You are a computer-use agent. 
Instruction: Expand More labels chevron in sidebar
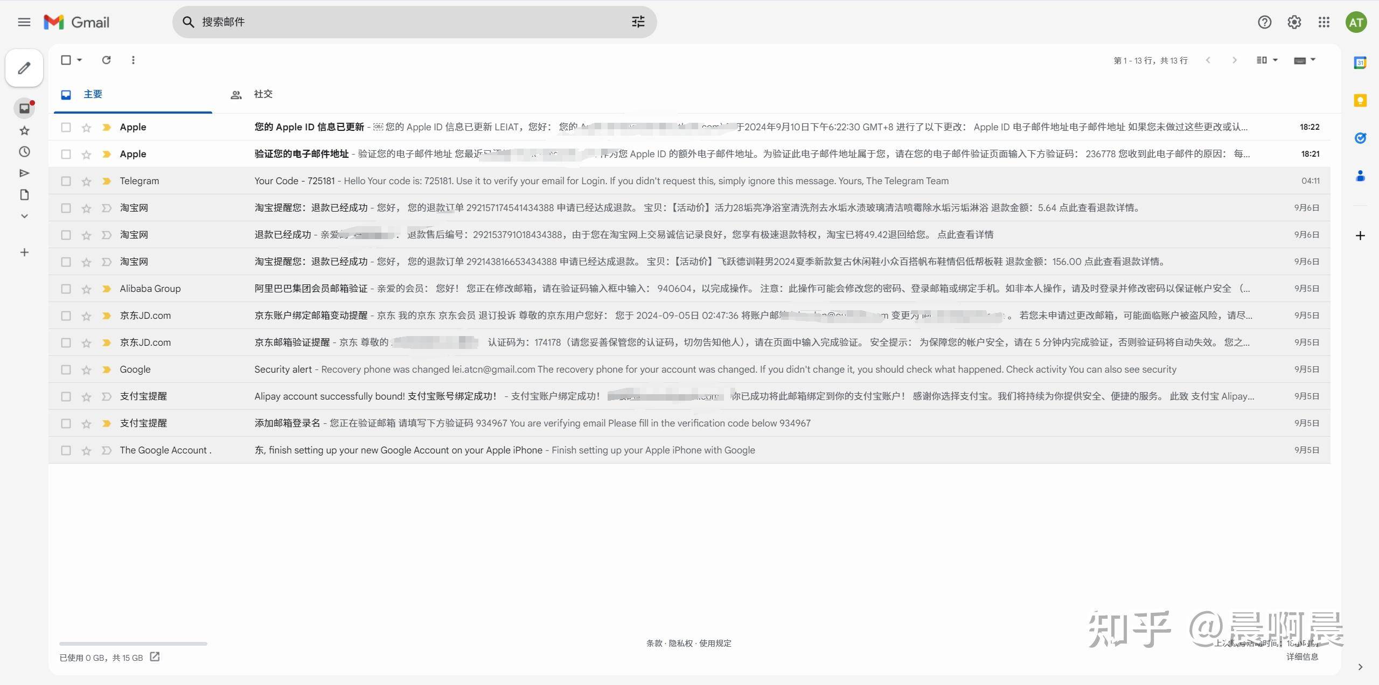coord(24,216)
